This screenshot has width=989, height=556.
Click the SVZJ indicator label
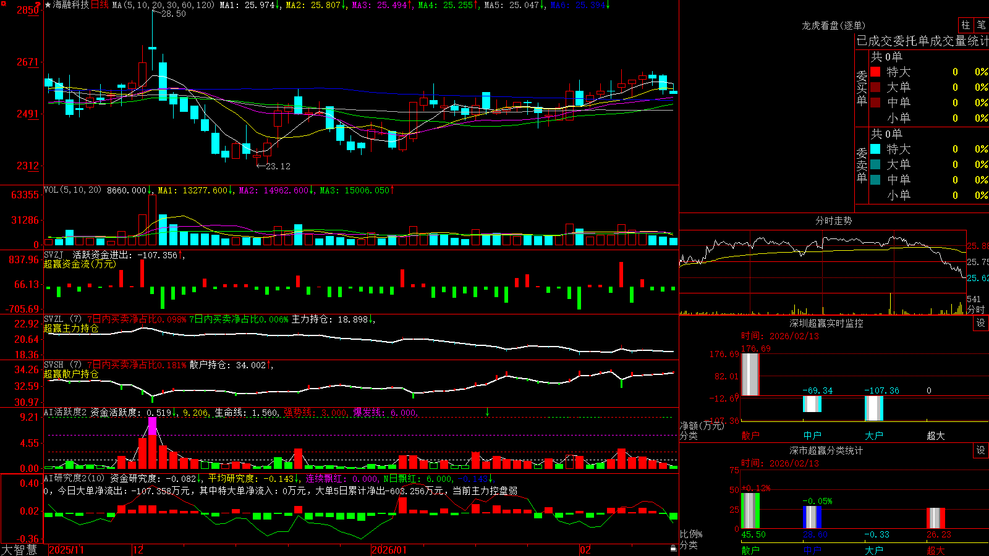(54, 255)
